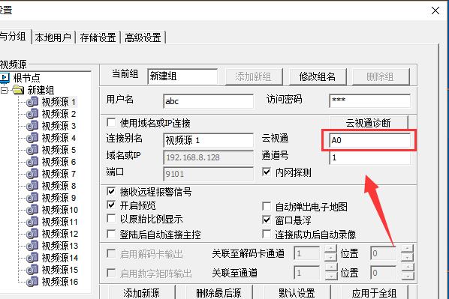The height and width of the screenshot is (299, 449).
Task: Click camera icon of 视频源14
Action: [x=32, y=258]
